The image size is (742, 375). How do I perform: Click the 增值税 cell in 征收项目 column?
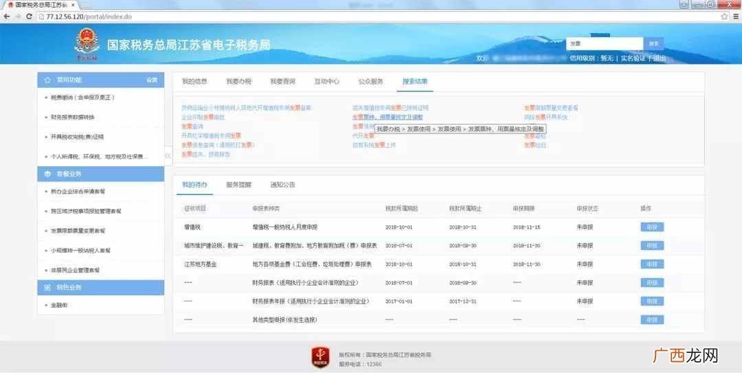tap(192, 227)
